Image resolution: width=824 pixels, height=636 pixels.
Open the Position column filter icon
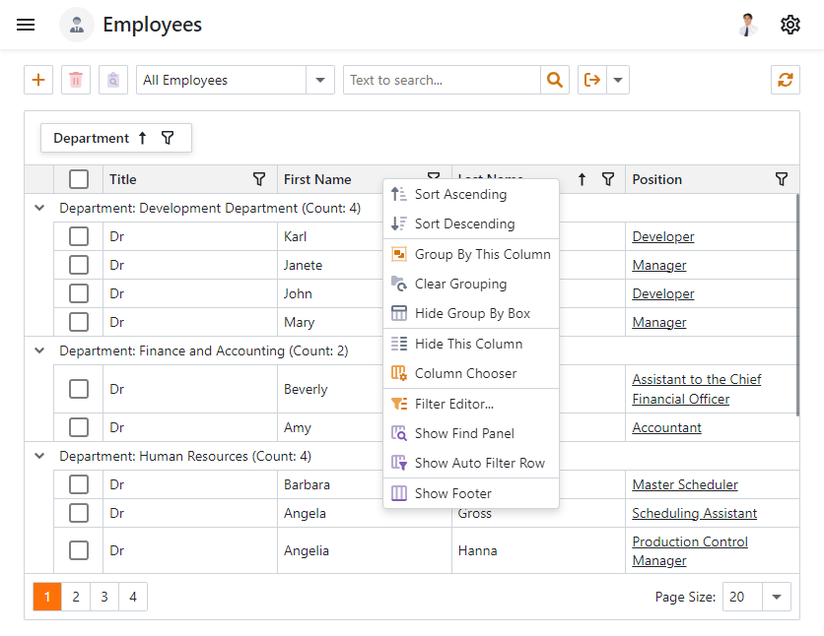782,179
